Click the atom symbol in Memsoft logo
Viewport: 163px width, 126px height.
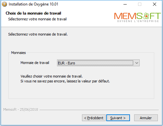146,16
